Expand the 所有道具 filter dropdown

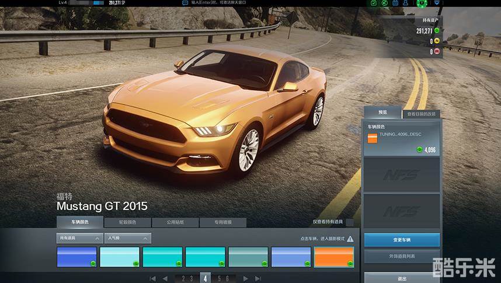point(79,238)
